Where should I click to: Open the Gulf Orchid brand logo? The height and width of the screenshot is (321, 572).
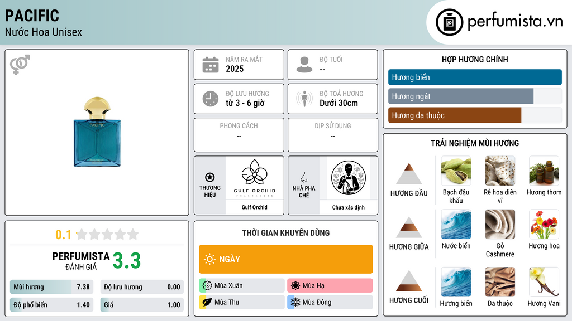coord(255,178)
